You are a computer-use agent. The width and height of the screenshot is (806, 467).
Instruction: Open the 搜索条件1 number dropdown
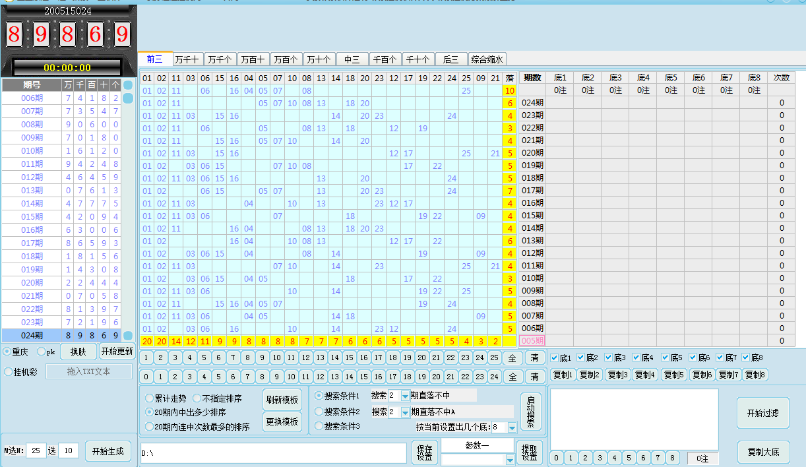405,396
